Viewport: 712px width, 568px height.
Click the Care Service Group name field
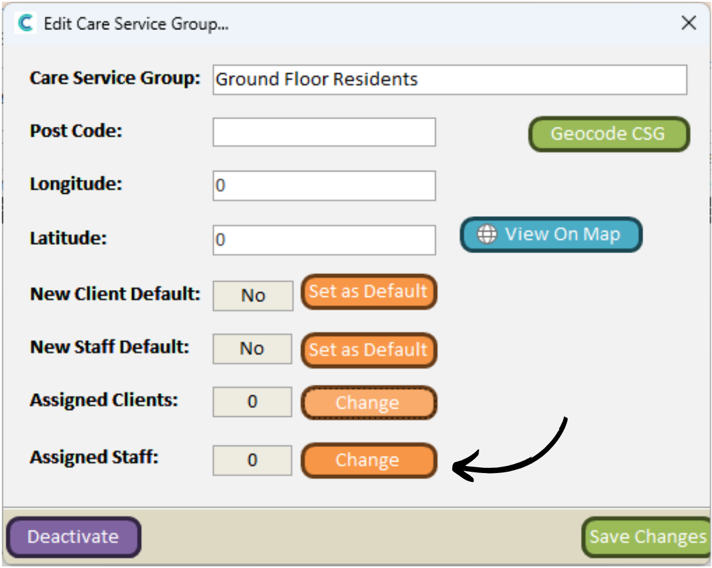[x=450, y=80]
